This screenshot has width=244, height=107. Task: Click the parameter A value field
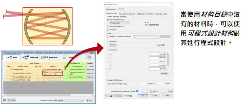coord(158,54)
